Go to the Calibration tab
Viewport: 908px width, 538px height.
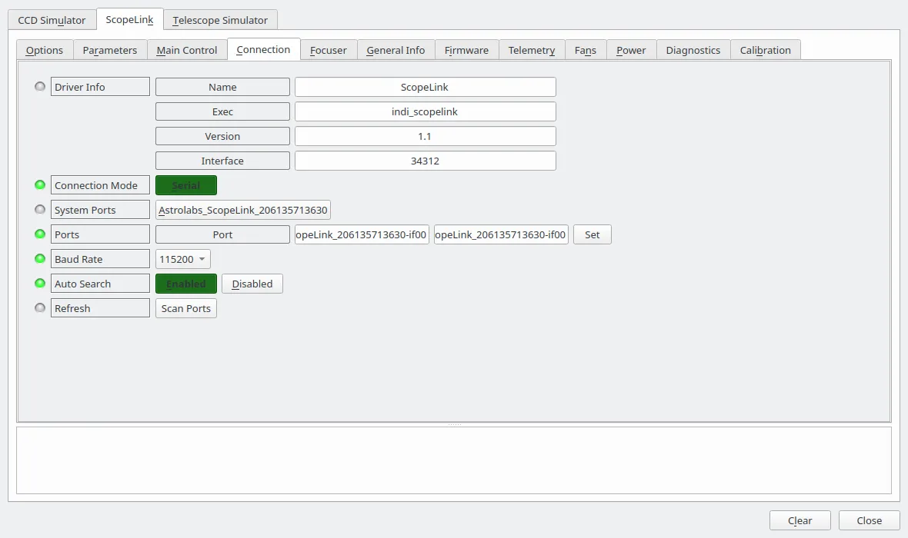(x=766, y=50)
